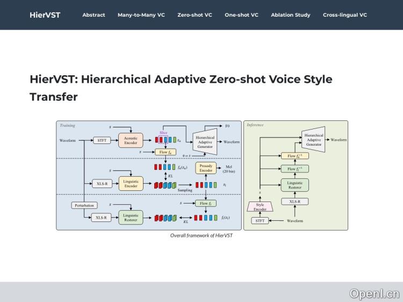Click the Acoustic Encoder block in diagram
403x302 pixels.
pos(131,140)
